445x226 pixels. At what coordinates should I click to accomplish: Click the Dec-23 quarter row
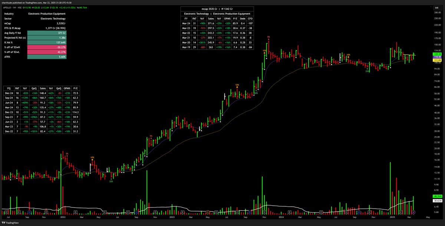(41, 112)
